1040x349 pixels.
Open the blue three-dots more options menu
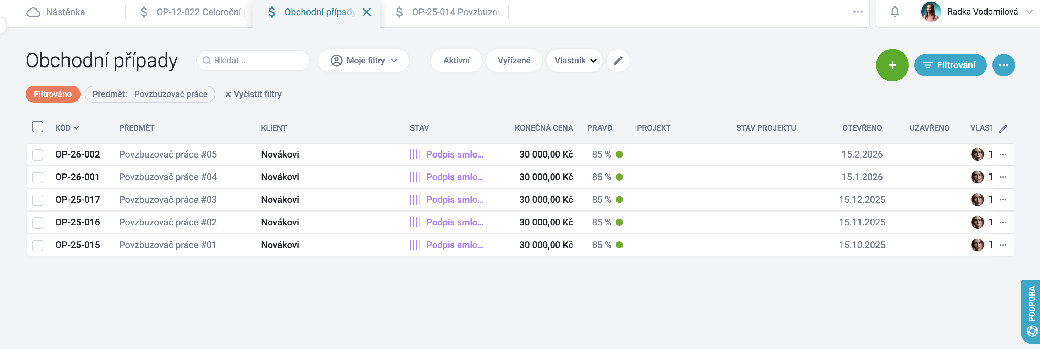tap(1003, 65)
